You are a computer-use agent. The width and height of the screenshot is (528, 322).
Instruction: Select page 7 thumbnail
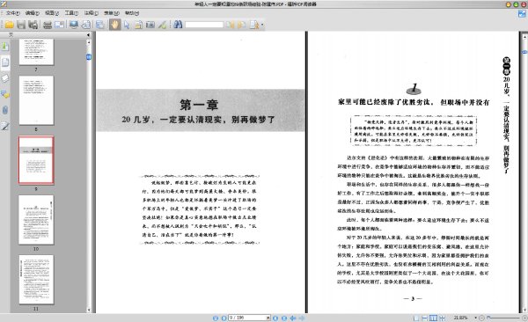tap(36, 51)
